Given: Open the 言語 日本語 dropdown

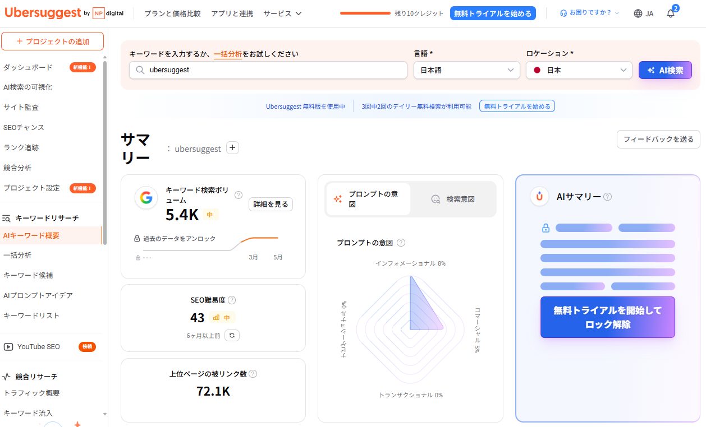Looking at the screenshot, I should [466, 70].
